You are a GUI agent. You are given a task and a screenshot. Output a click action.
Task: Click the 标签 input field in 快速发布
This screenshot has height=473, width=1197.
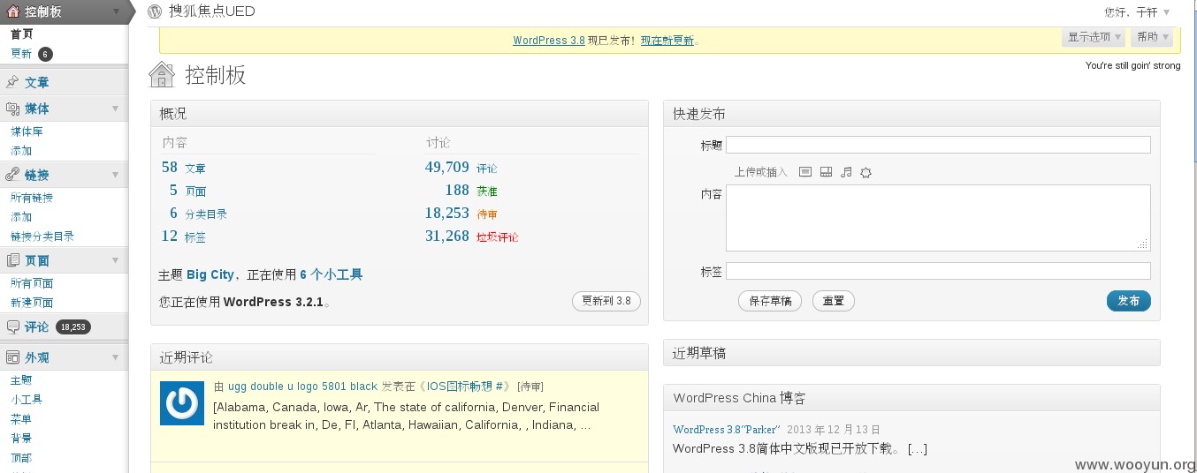[938, 271]
